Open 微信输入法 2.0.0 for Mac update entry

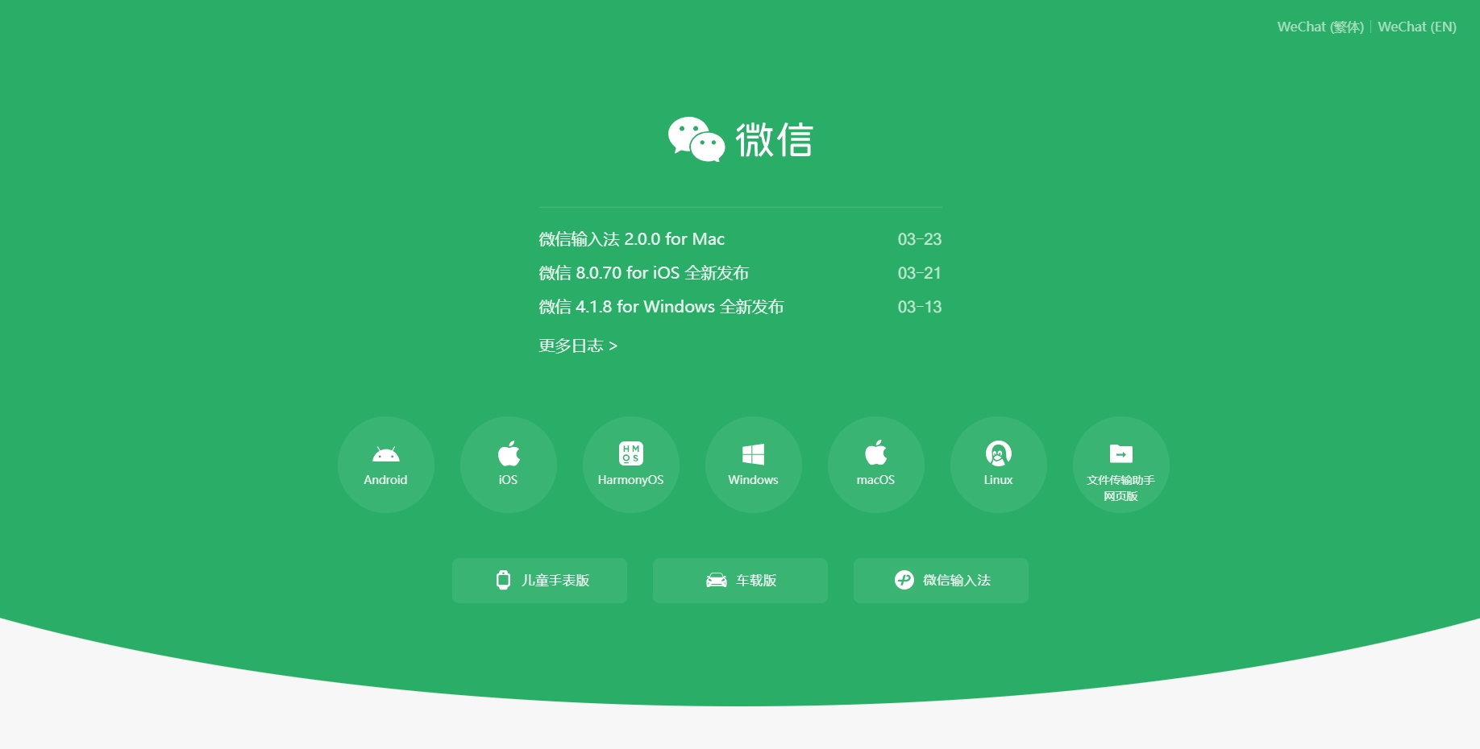pos(631,238)
